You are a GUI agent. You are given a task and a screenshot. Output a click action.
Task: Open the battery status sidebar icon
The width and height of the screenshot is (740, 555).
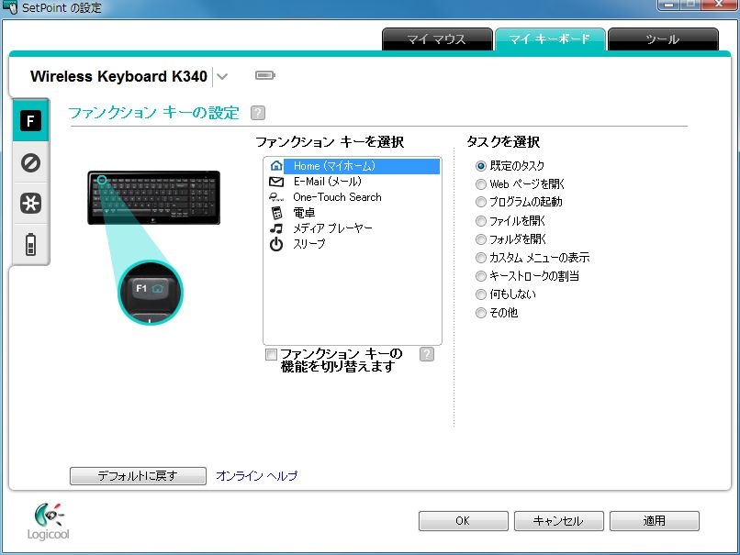click(x=30, y=244)
